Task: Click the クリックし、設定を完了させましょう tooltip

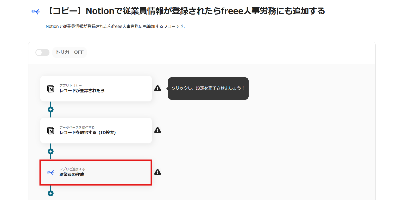Action: [208, 88]
